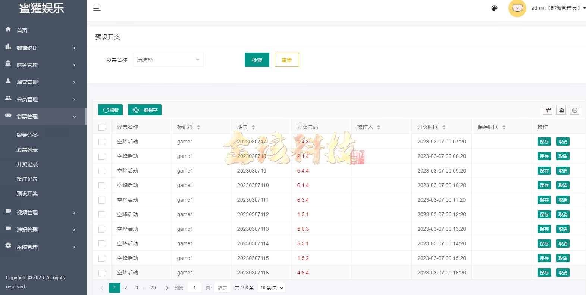Click the gamepad icon for 彩票管理
Viewport: 586px width, 295px height.
(x=8, y=115)
